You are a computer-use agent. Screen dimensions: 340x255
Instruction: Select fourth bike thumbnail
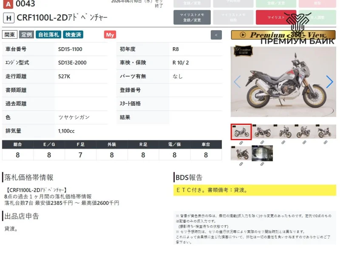click(304, 132)
